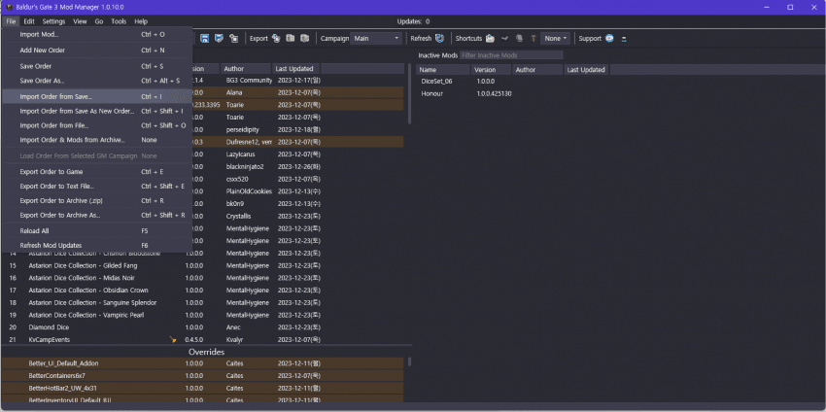The height and width of the screenshot is (412, 826).
Task: Click the second Shortcuts icon
Action: pyautogui.click(x=504, y=39)
